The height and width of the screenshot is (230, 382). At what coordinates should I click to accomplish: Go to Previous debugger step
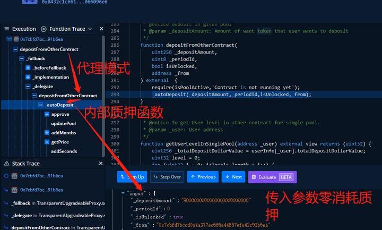click(202, 177)
